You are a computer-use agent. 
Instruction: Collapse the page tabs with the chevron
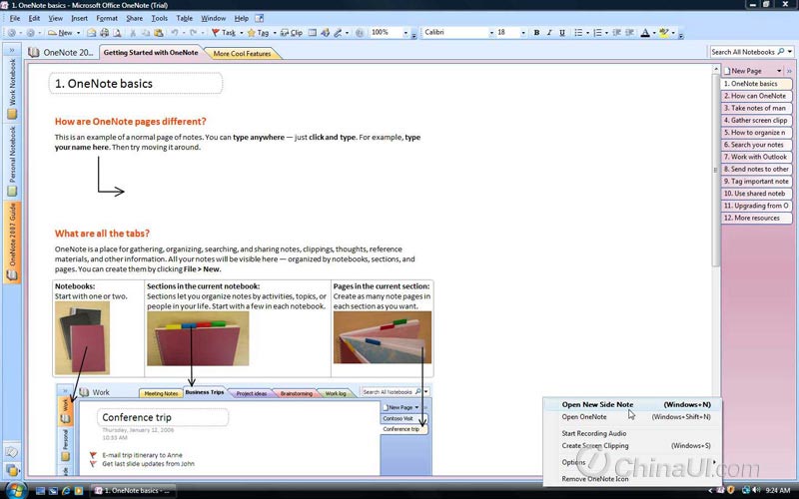[x=789, y=71]
